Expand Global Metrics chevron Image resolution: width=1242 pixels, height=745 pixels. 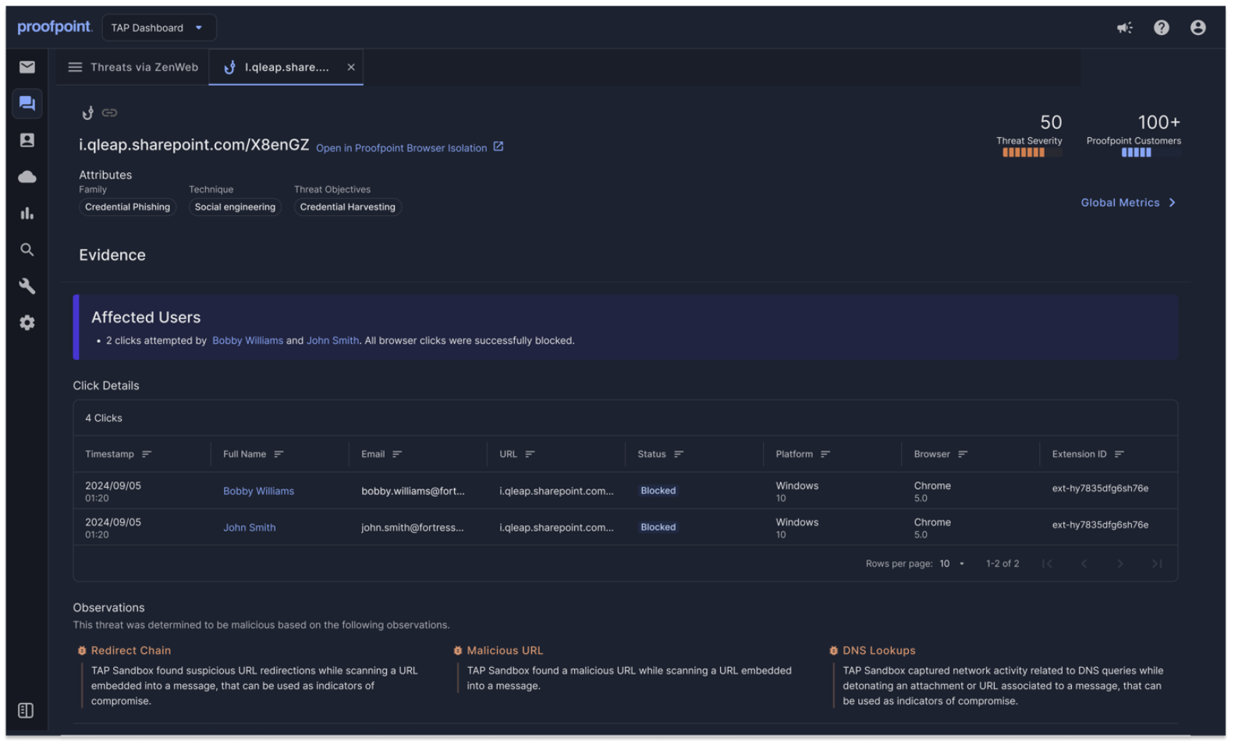(1172, 203)
